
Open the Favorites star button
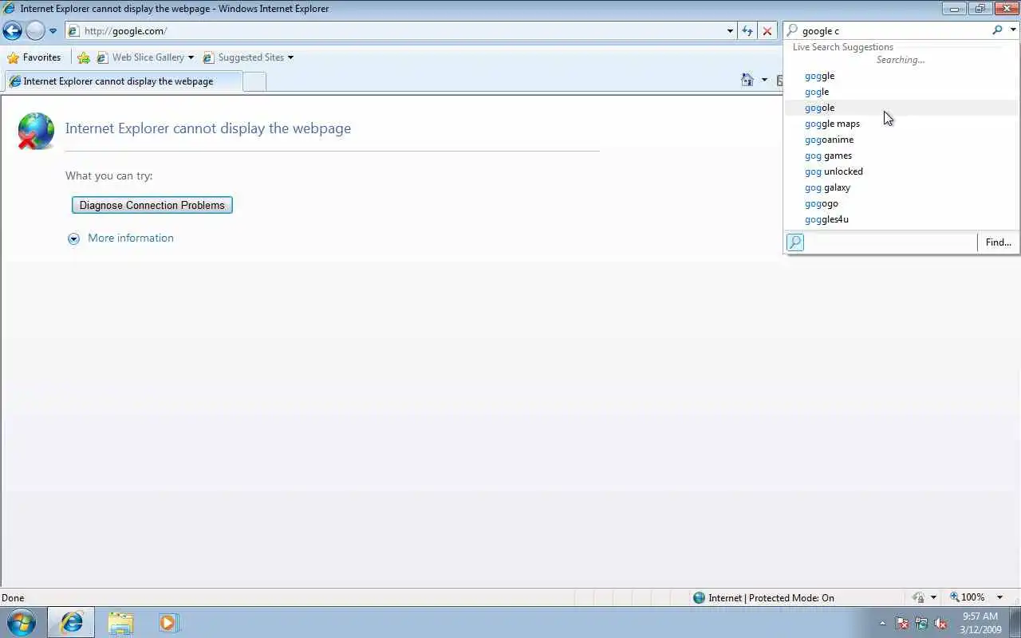pos(34,57)
